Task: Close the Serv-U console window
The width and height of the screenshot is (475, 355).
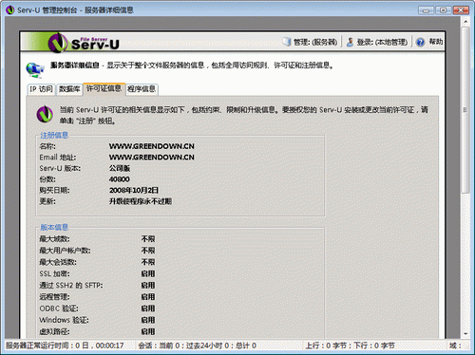Action: (x=461, y=10)
